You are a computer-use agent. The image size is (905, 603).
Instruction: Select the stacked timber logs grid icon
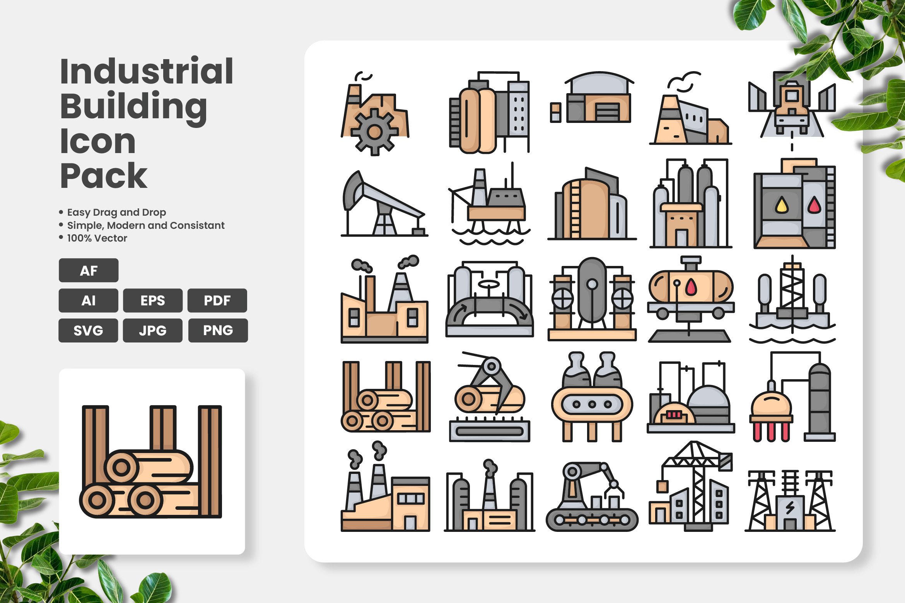tap(386, 397)
